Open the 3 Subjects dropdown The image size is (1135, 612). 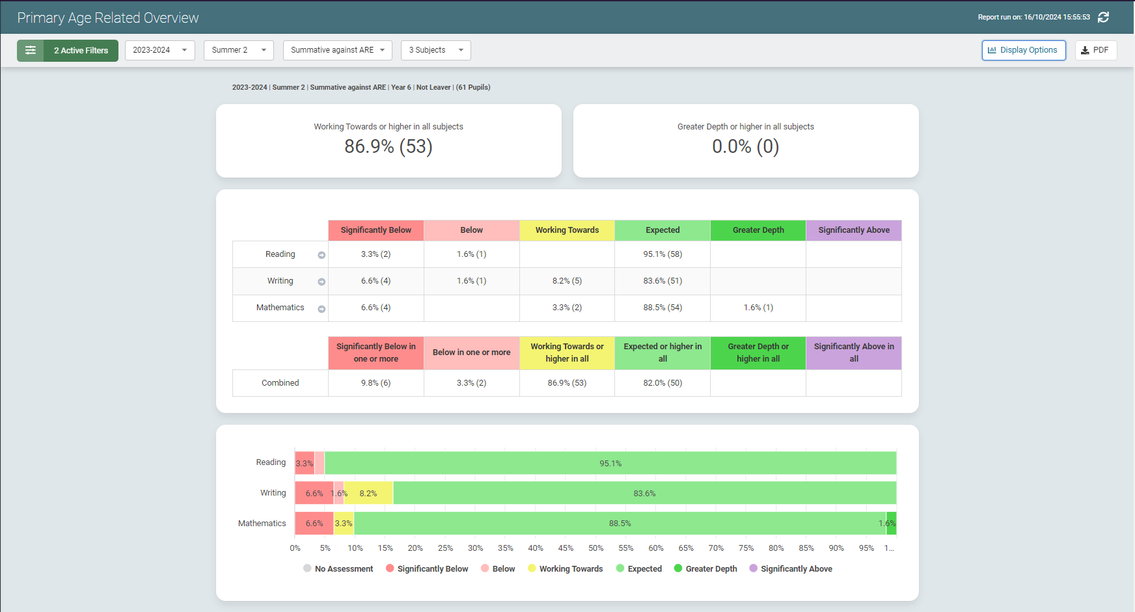pos(435,50)
